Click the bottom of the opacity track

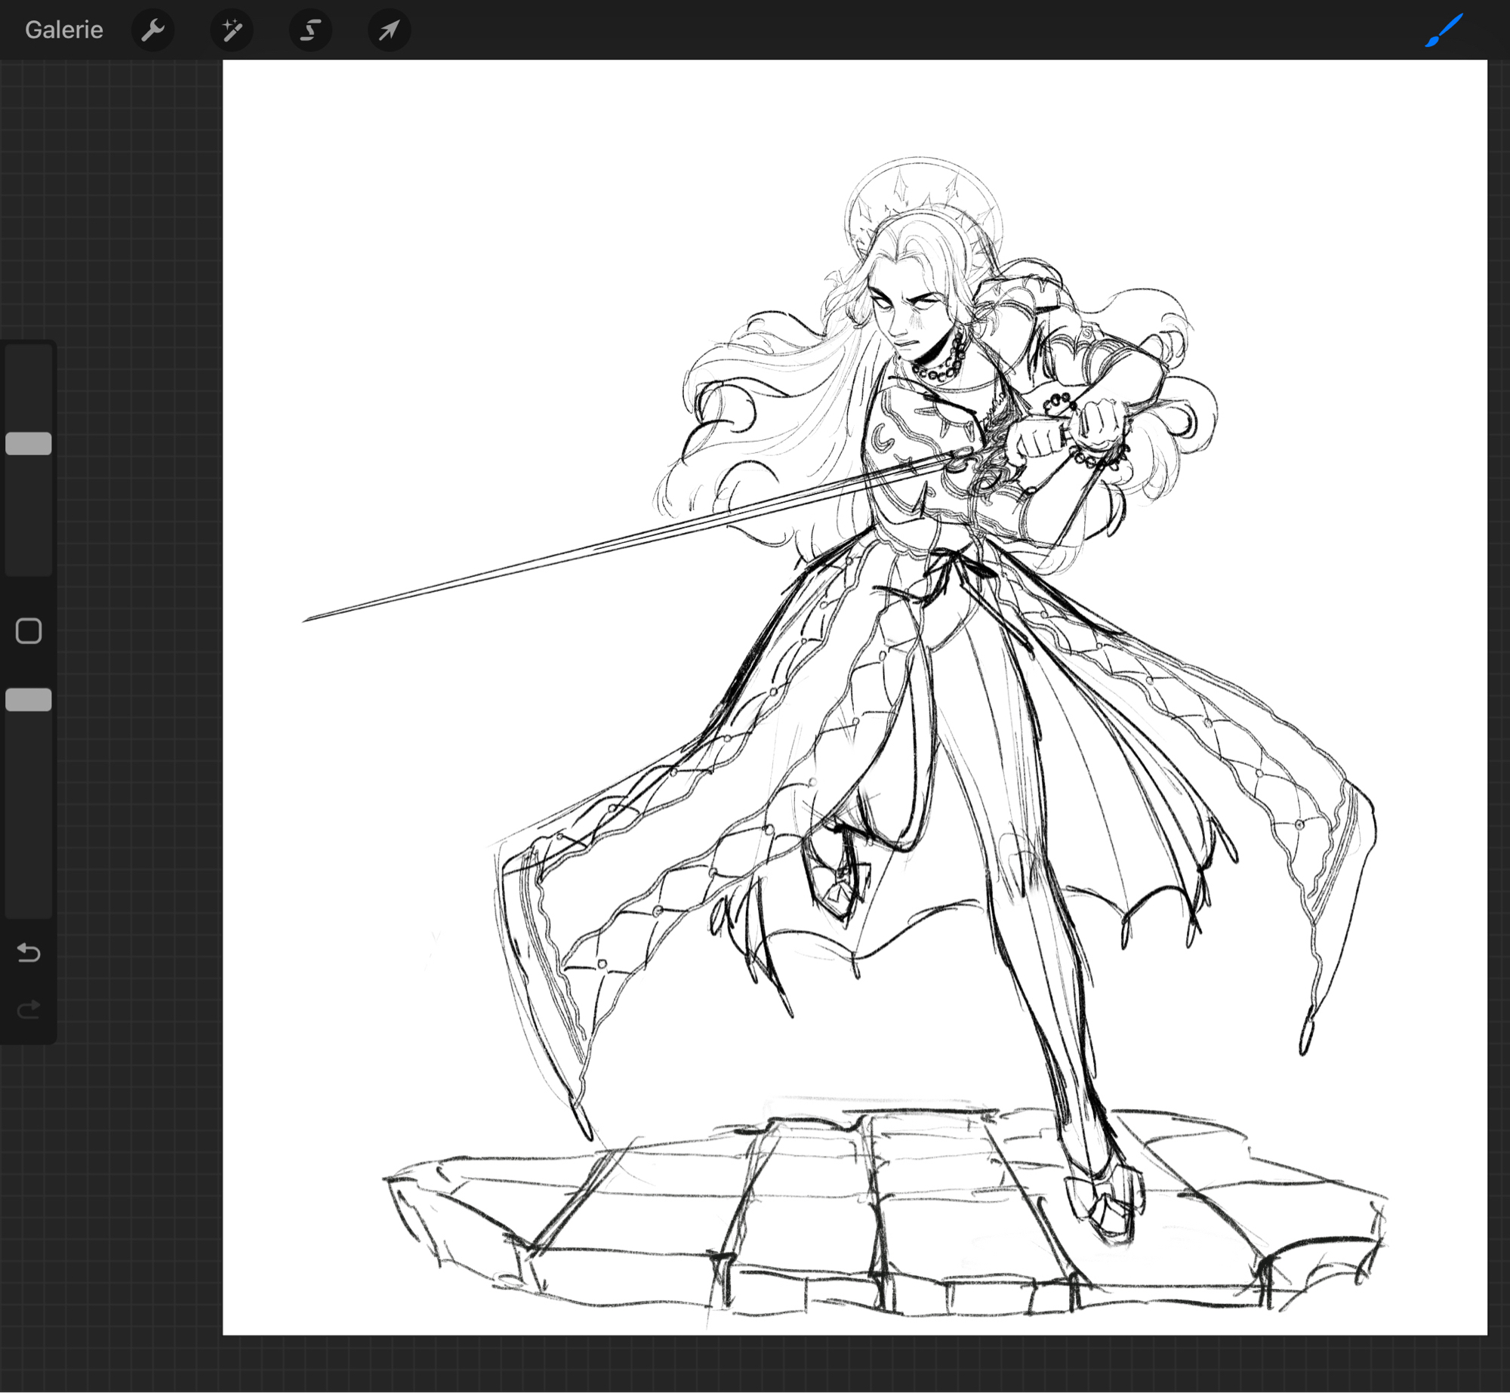pos(29,902)
